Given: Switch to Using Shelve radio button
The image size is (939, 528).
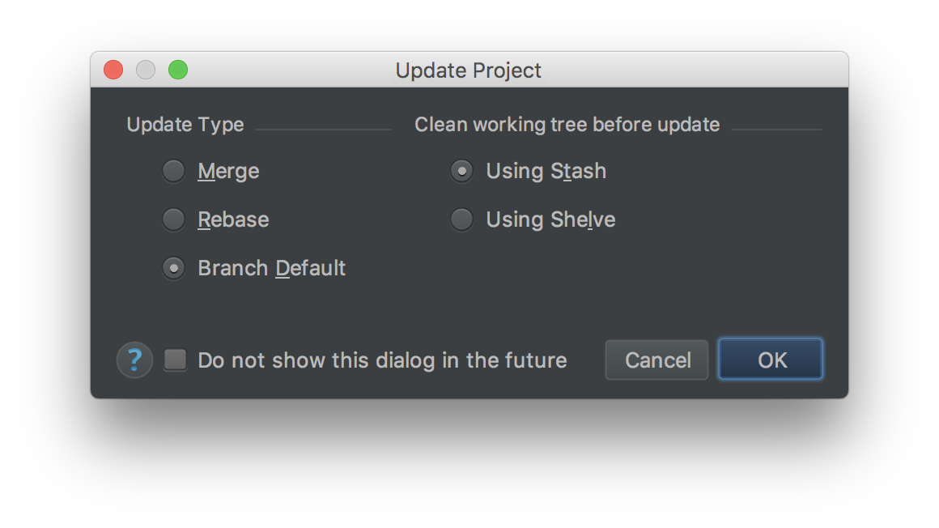Looking at the screenshot, I should coord(461,219).
